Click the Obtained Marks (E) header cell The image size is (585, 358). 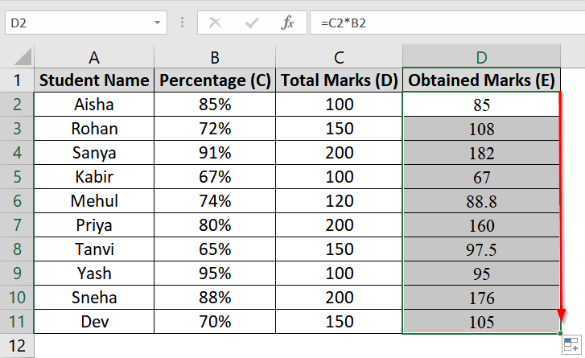(481, 80)
